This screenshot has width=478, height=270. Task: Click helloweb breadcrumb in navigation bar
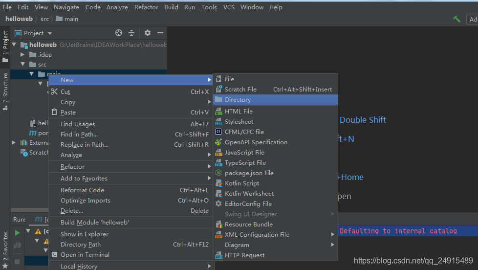[x=19, y=19]
